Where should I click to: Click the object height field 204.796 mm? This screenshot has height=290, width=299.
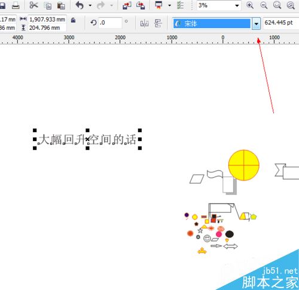47,28
